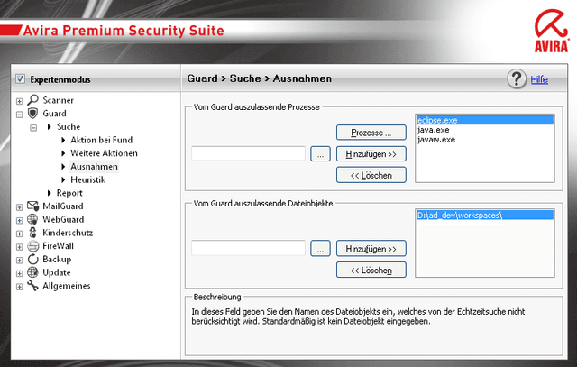
Task: Click the help question mark icon
Action: (x=517, y=78)
